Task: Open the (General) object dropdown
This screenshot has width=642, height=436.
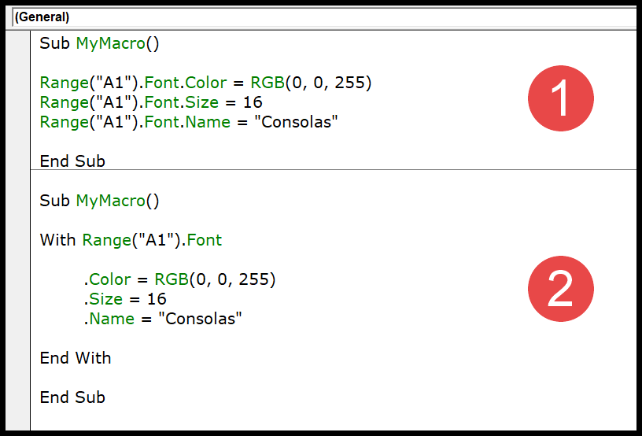Action: [x=325, y=17]
